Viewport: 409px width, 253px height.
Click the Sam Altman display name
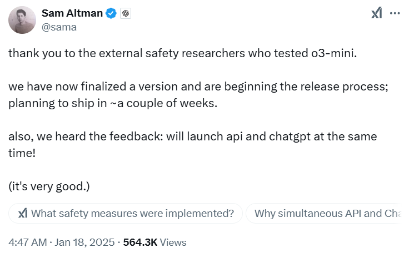(x=73, y=13)
